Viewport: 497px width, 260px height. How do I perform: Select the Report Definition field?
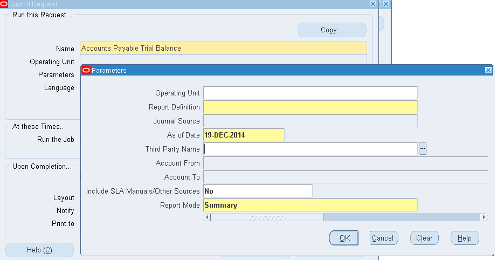point(310,107)
